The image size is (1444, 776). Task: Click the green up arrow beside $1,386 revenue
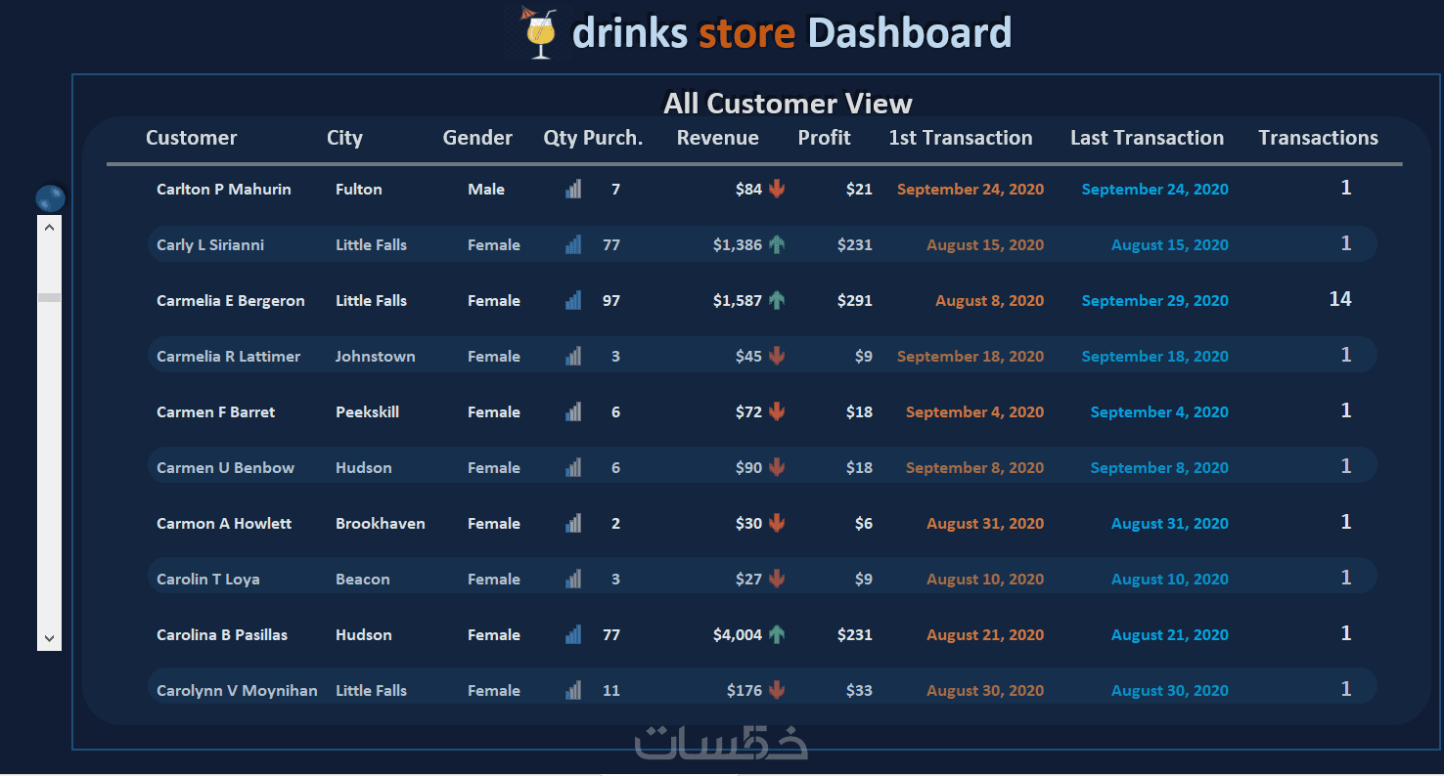pyautogui.click(x=777, y=244)
